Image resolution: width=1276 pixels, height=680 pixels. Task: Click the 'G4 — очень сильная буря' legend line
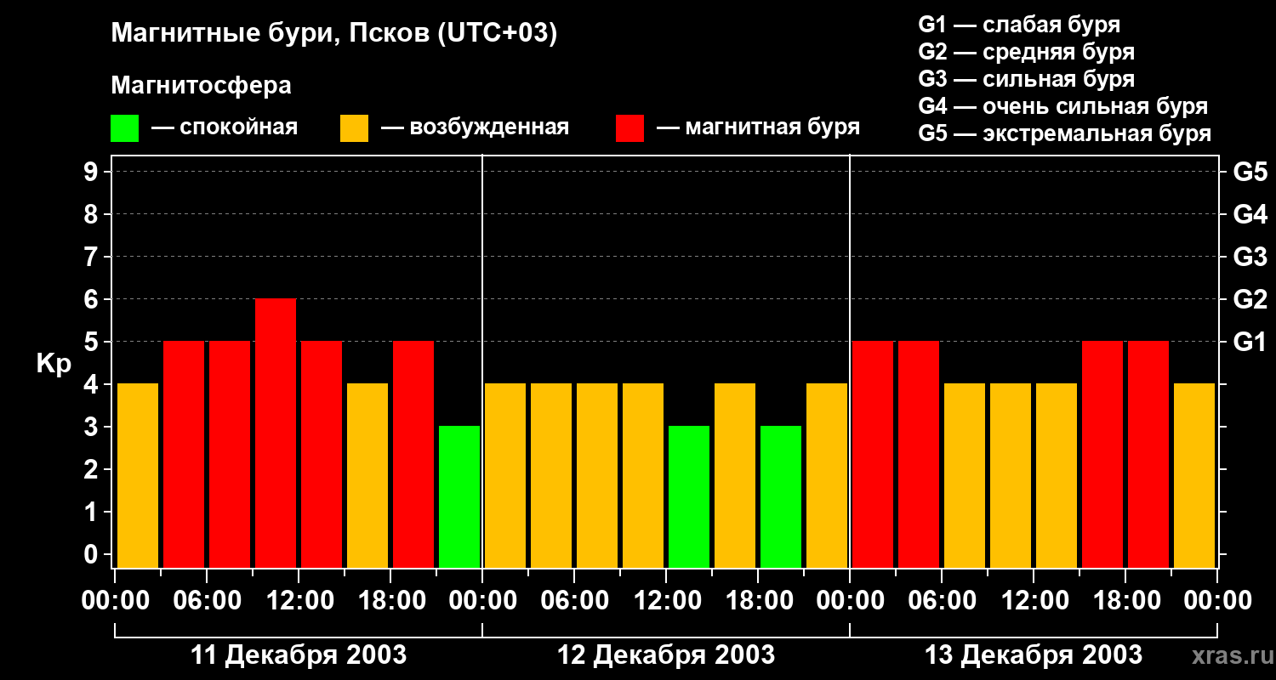[1063, 106]
